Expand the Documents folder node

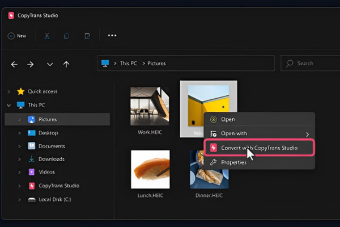tap(19, 146)
